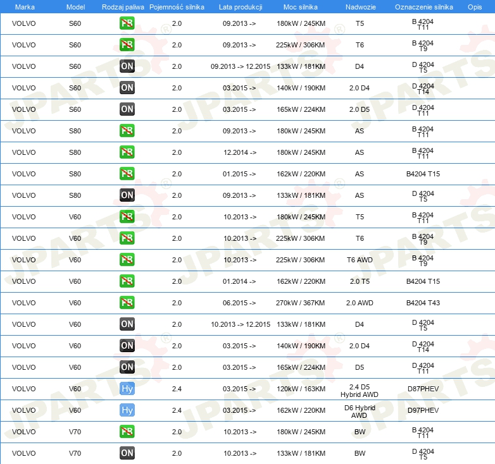Viewport: 495px width, 464px height.
Task: Click the B4204 T43 engine code cell
Action: tap(423, 303)
